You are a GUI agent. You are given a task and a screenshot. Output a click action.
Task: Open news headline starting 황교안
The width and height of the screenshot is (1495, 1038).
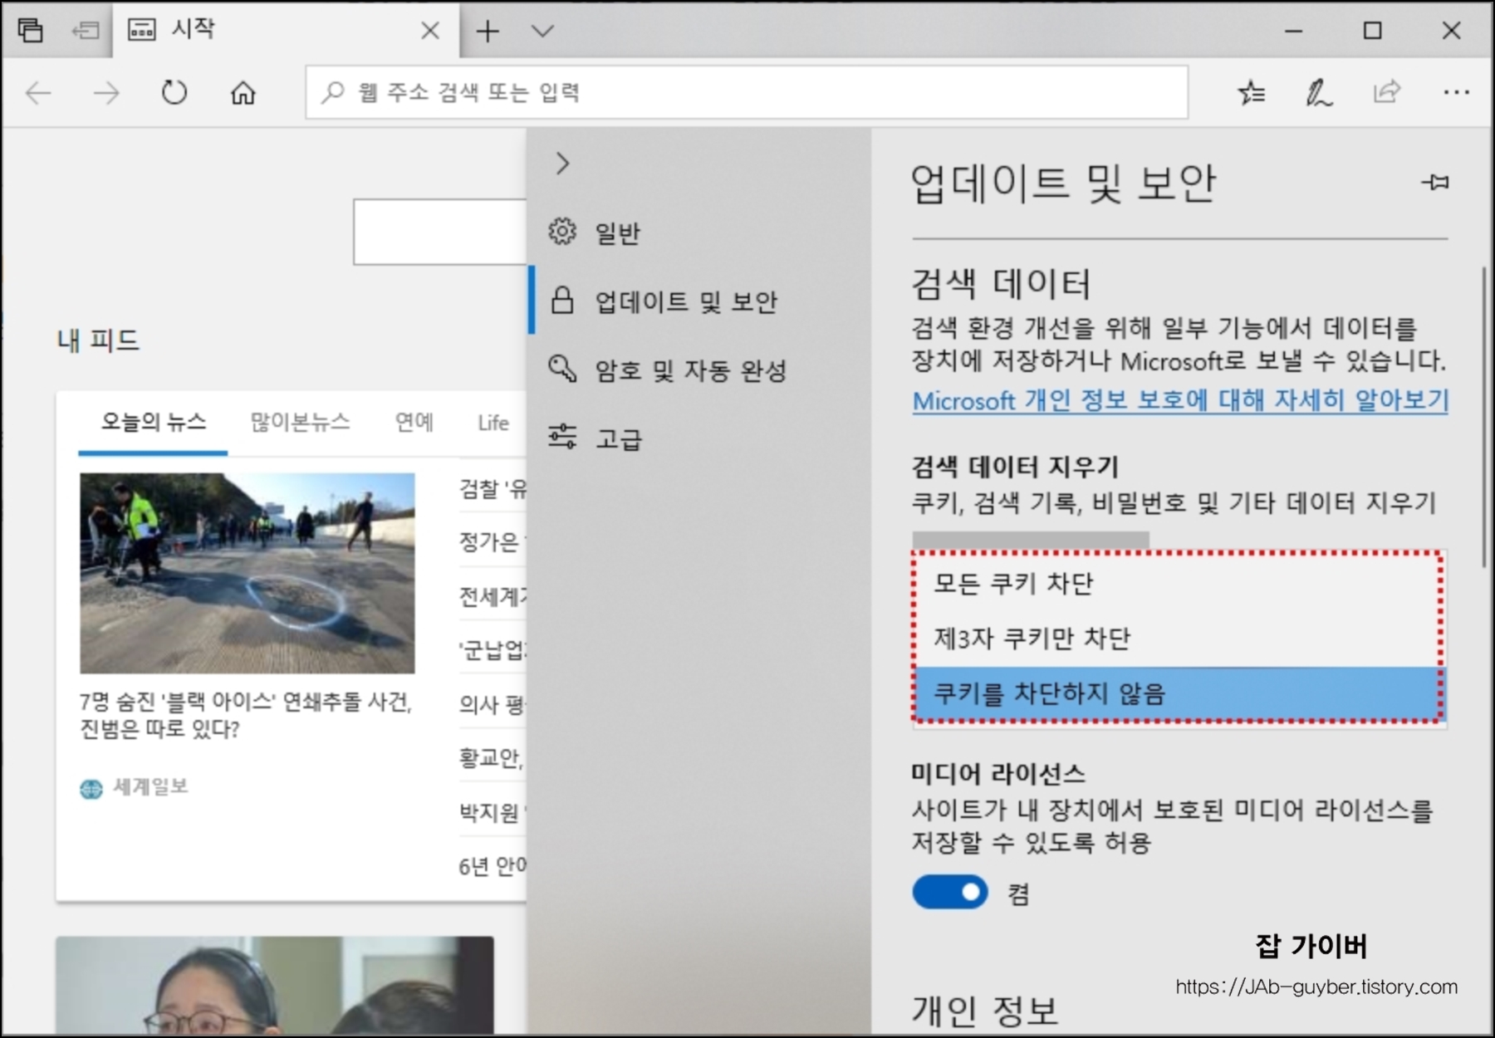click(493, 757)
